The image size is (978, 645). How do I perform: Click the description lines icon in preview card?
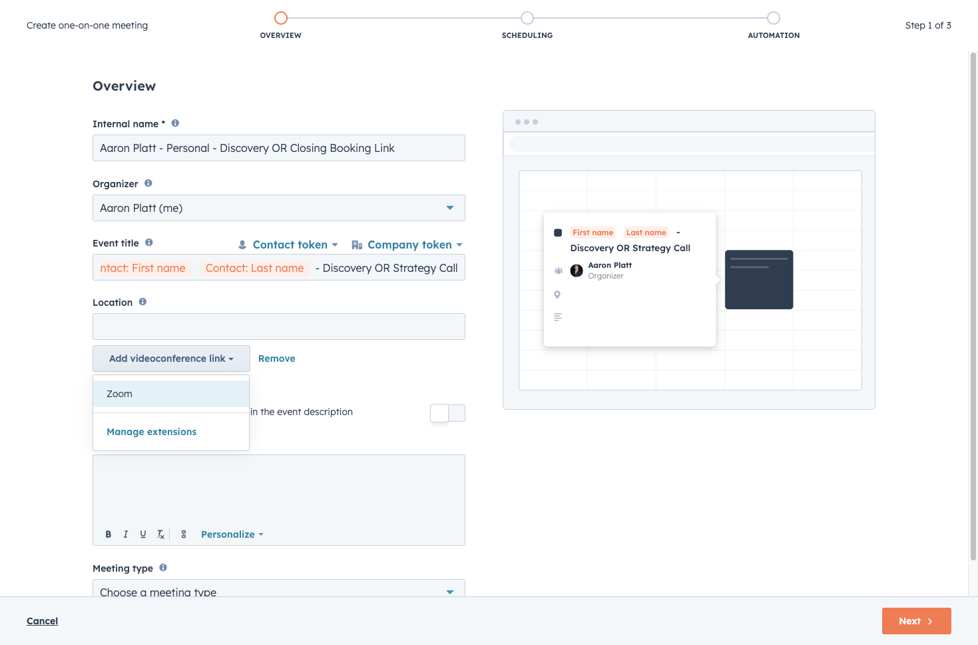pyautogui.click(x=558, y=317)
